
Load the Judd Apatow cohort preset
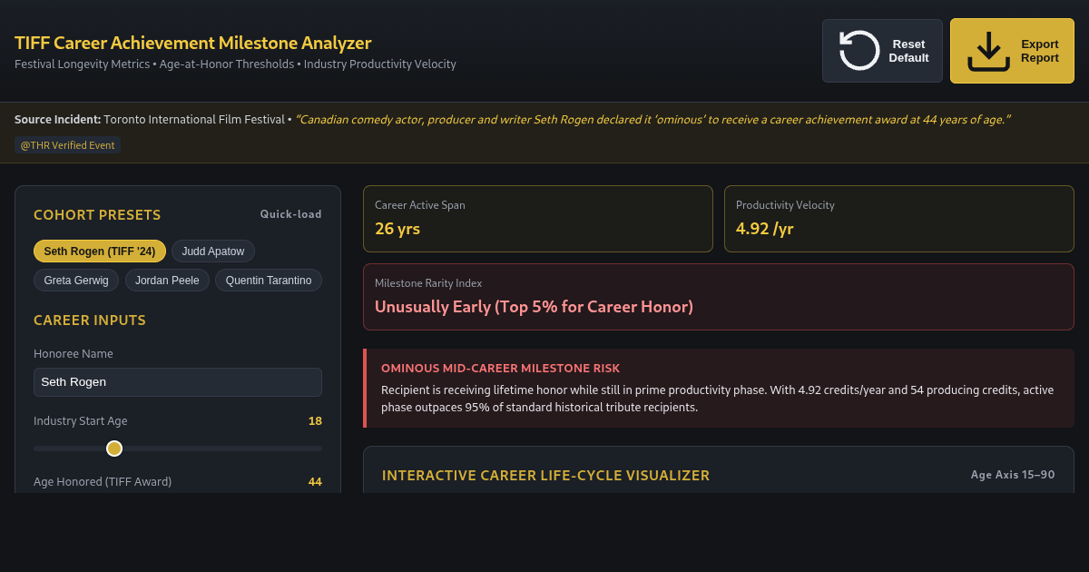[213, 251]
